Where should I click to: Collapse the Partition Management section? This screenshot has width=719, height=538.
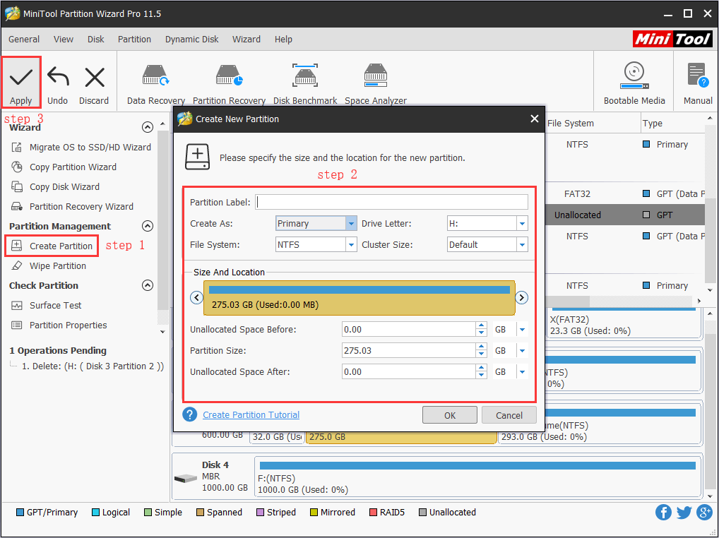tap(147, 226)
